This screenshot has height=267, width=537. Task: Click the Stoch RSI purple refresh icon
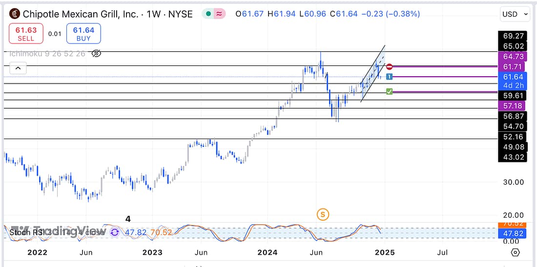[114, 233]
